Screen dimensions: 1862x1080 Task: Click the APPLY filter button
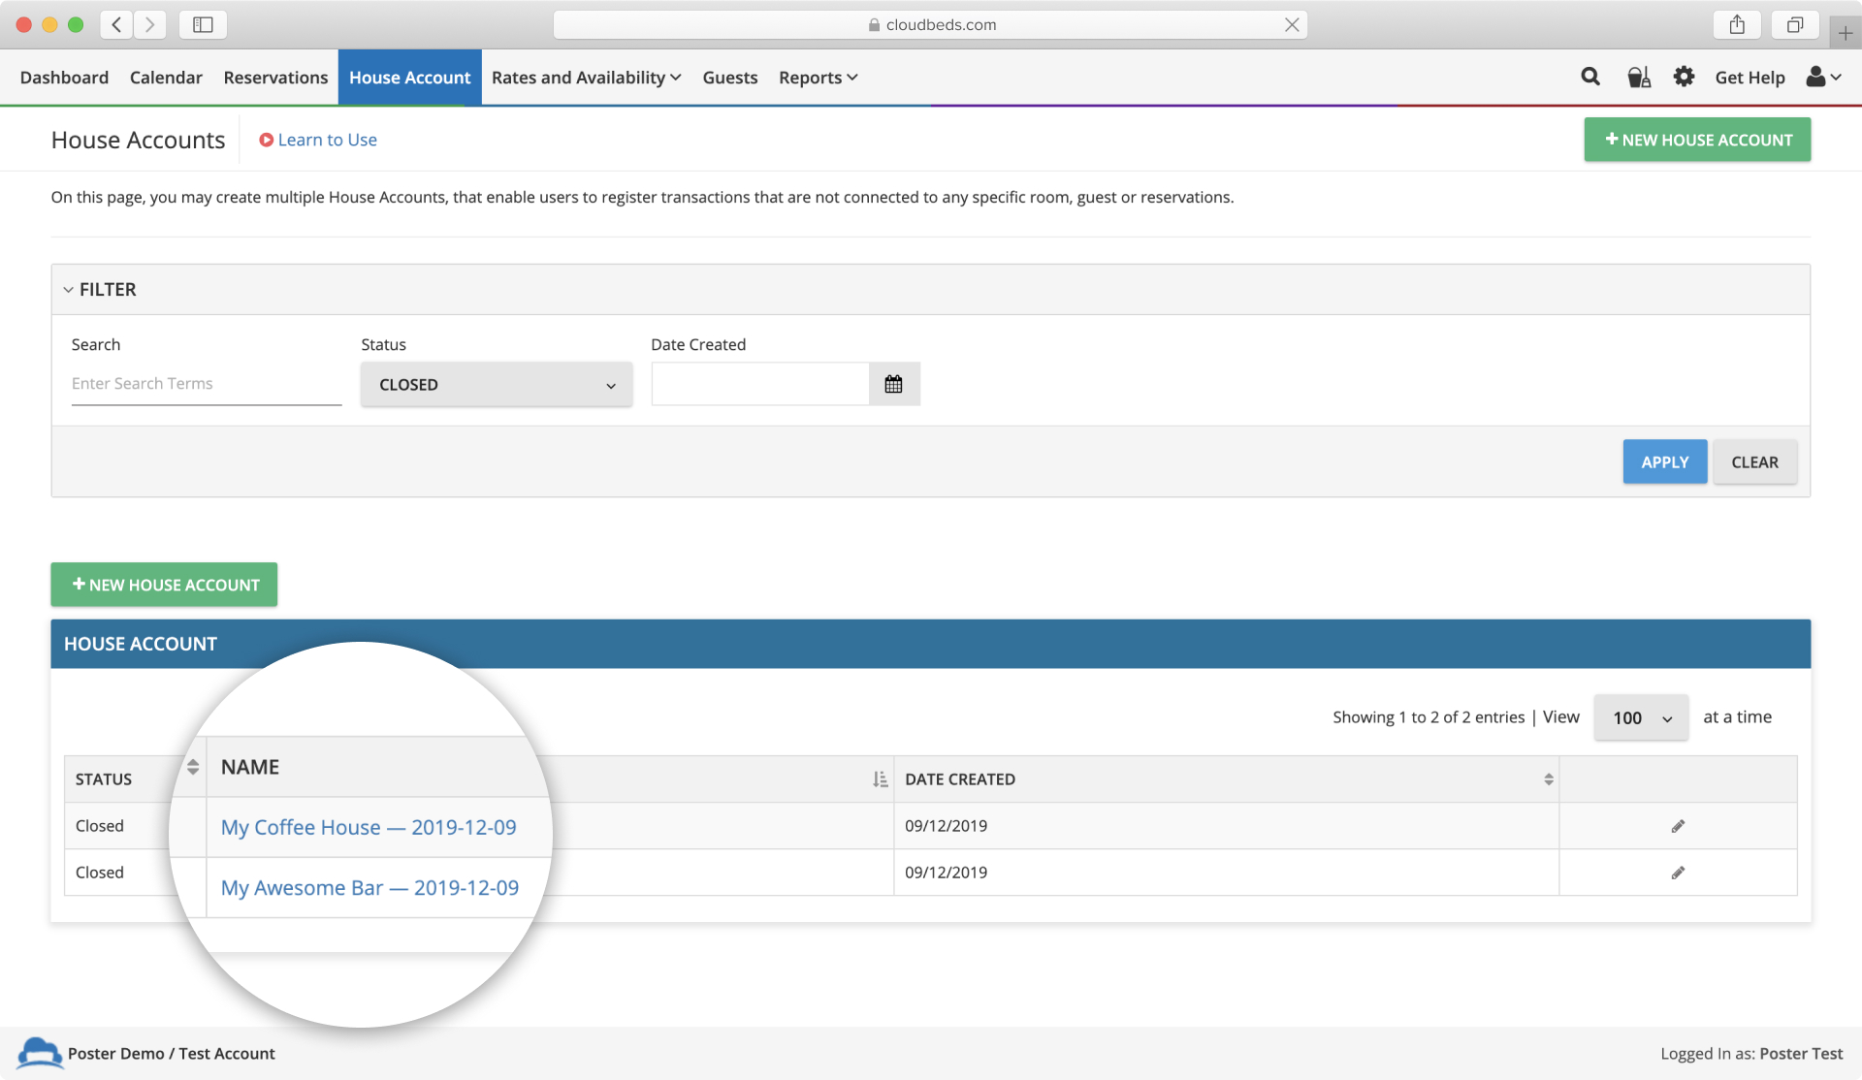(x=1665, y=462)
